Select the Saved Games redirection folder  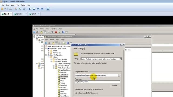[x=65, y=96]
